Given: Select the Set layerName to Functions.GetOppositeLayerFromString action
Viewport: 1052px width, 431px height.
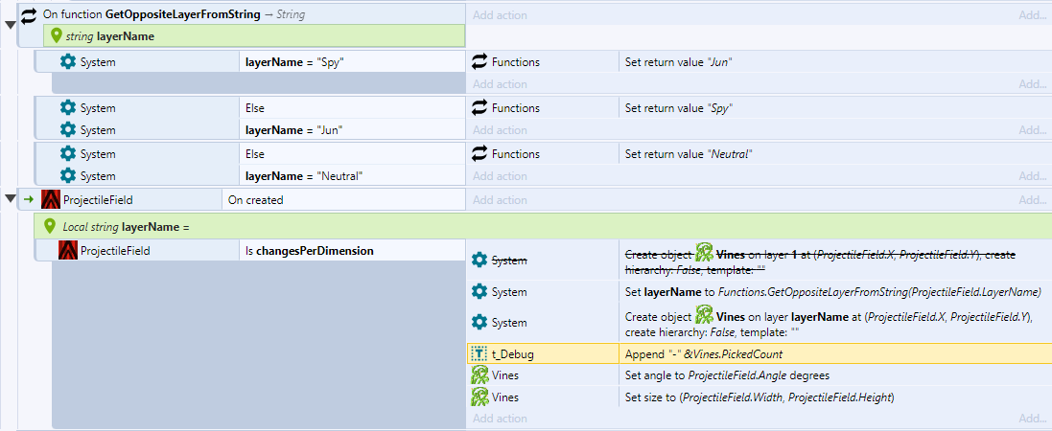Looking at the screenshot, I should pyautogui.click(x=834, y=291).
